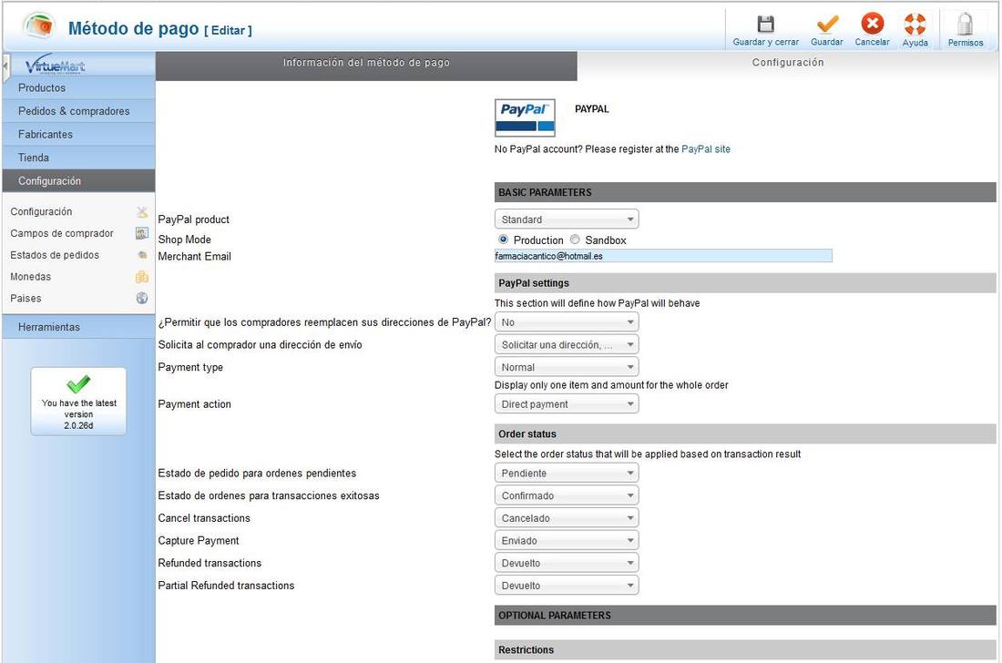Open the Pendiente order status dropdown
This screenshot has height=663, width=1002.
coord(567,473)
